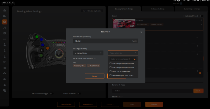
Task: Open the pedals settings sidebar icon
Action: click(4, 28)
